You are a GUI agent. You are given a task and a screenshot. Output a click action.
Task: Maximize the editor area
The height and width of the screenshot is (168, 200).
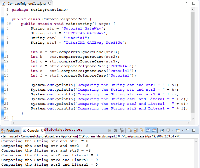pyautogui.click(x=194, y=3)
